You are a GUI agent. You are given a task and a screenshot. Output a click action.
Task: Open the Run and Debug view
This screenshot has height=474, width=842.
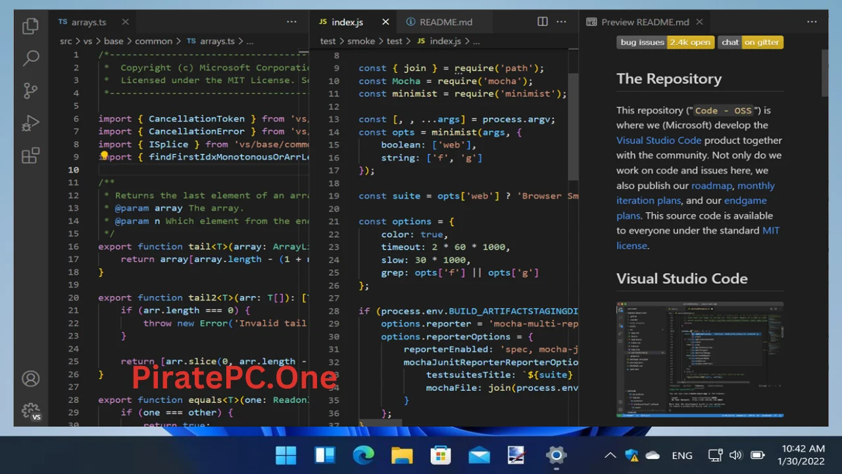click(30, 123)
